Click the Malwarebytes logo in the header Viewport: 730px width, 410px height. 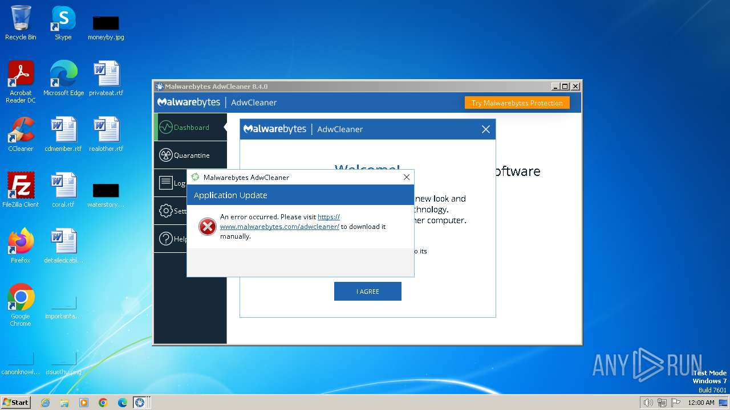point(189,102)
